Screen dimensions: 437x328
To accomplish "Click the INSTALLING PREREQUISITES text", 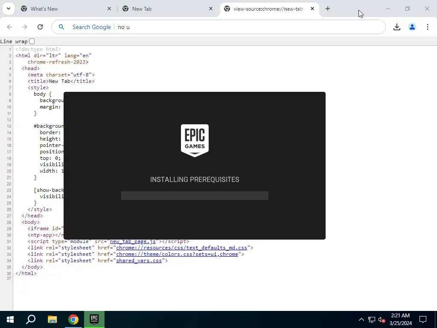I will pyautogui.click(x=195, y=180).
